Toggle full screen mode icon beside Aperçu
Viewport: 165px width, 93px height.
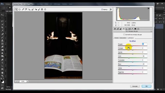click(110, 9)
